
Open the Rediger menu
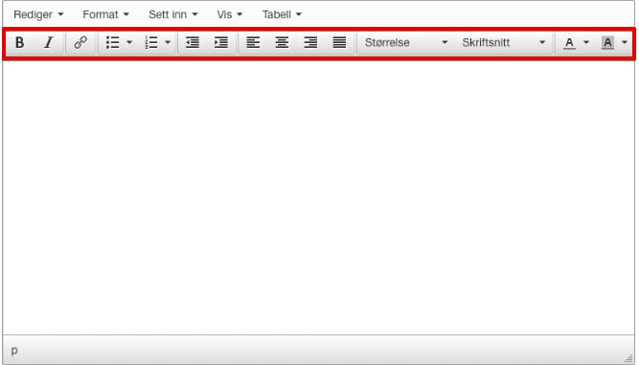click(x=38, y=14)
